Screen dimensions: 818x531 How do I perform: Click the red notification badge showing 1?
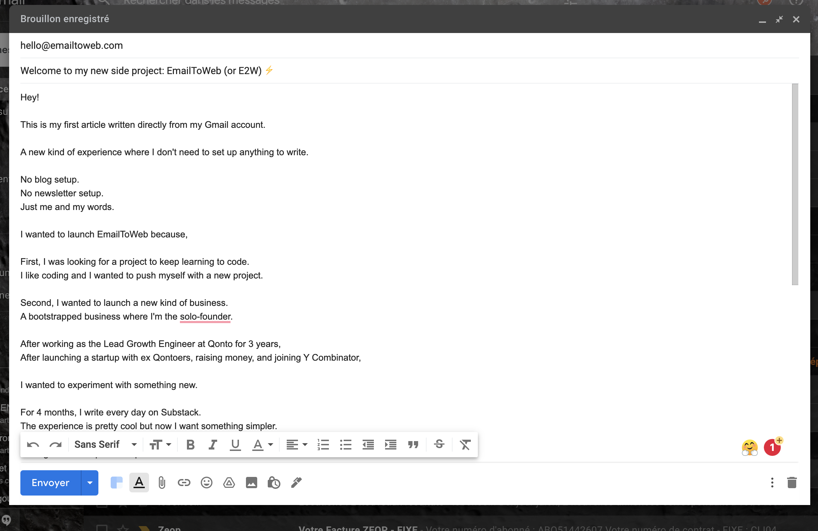772,447
